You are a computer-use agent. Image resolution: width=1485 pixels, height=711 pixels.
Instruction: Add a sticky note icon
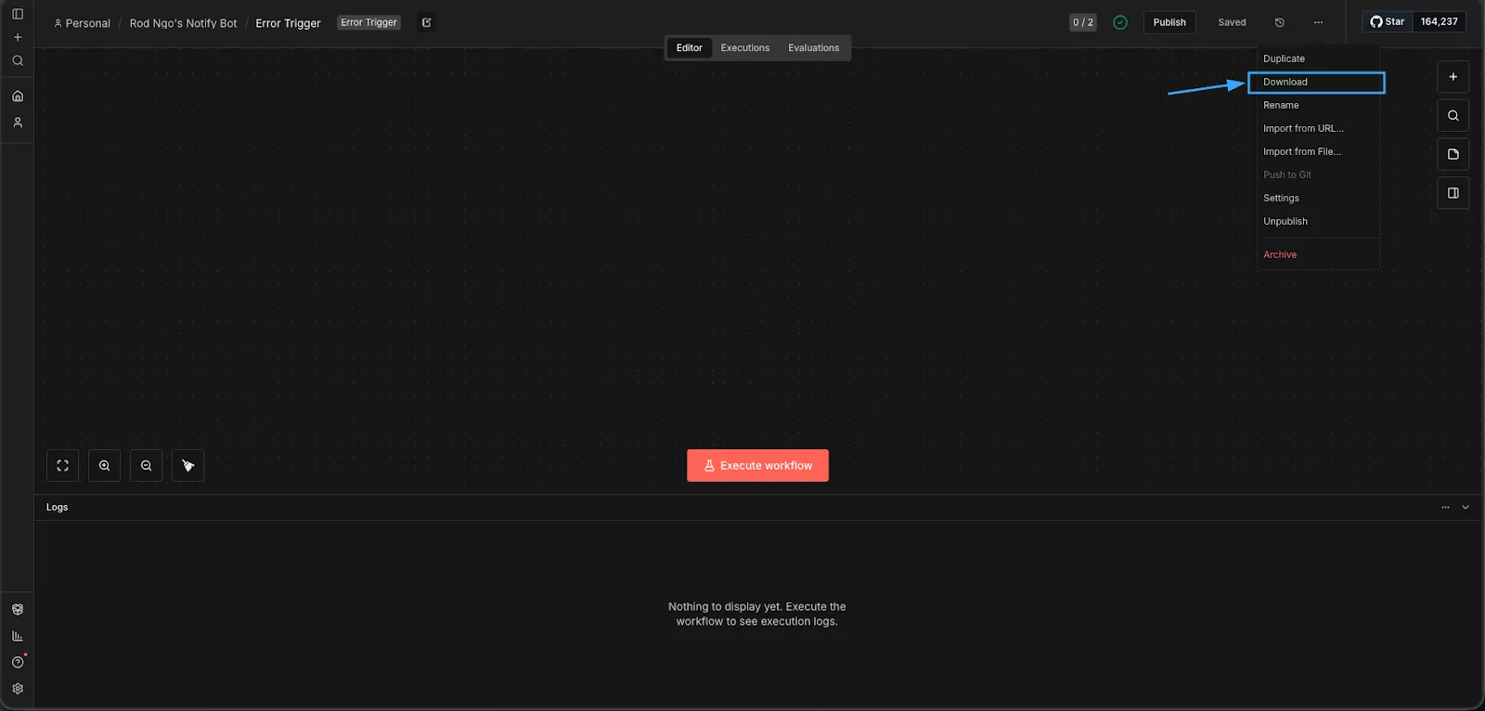[x=1453, y=154]
